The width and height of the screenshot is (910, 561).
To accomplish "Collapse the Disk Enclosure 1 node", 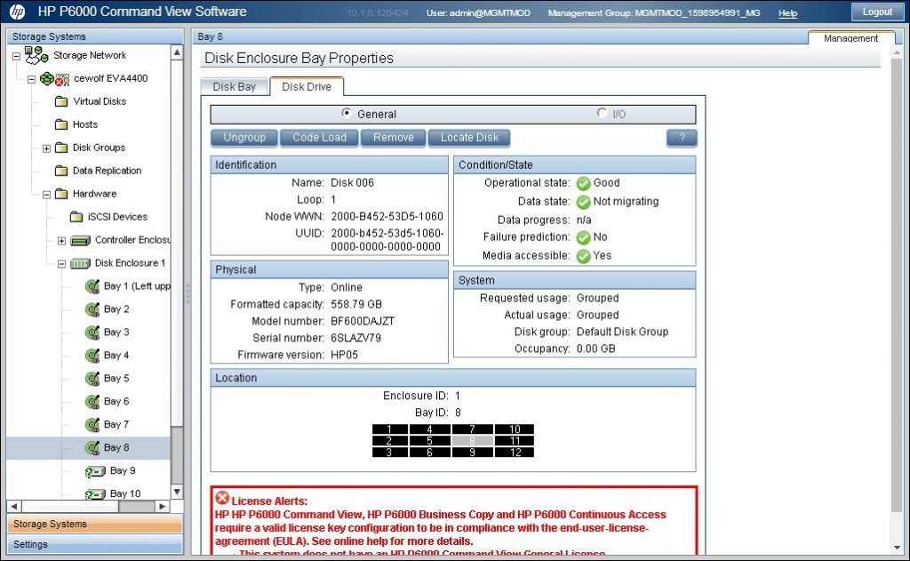I will (x=61, y=264).
